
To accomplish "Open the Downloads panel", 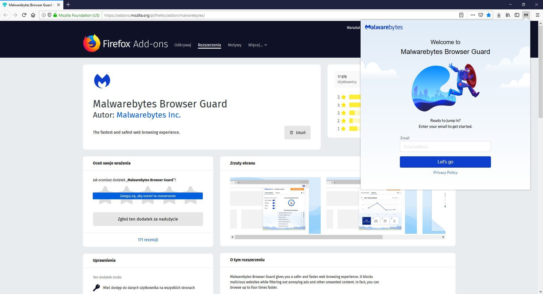I will pyautogui.click(x=499, y=15).
